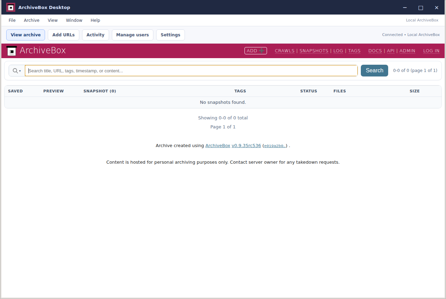Screen dimensions: 446x299
Task: Click the 'Page 1 of 1' text
Action: coord(223,127)
